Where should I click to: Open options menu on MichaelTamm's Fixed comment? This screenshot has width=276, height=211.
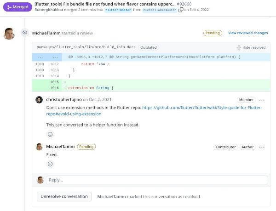point(262,147)
